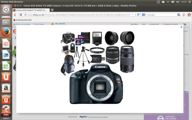Close the enlarged product image overlay
The width and height of the screenshot is (192, 120).
pyautogui.click(x=181, y=27)
